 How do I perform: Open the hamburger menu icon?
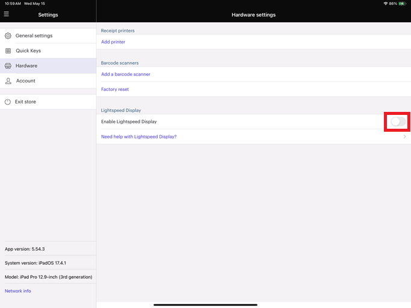point(6,14)
